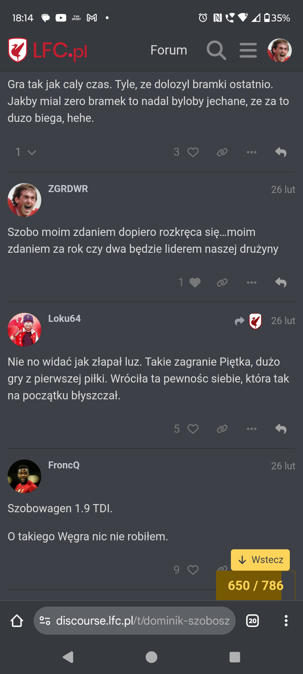303x674 pixels.
Task: Copy link to ZGRDWR's post
Action: coord(222,283)
